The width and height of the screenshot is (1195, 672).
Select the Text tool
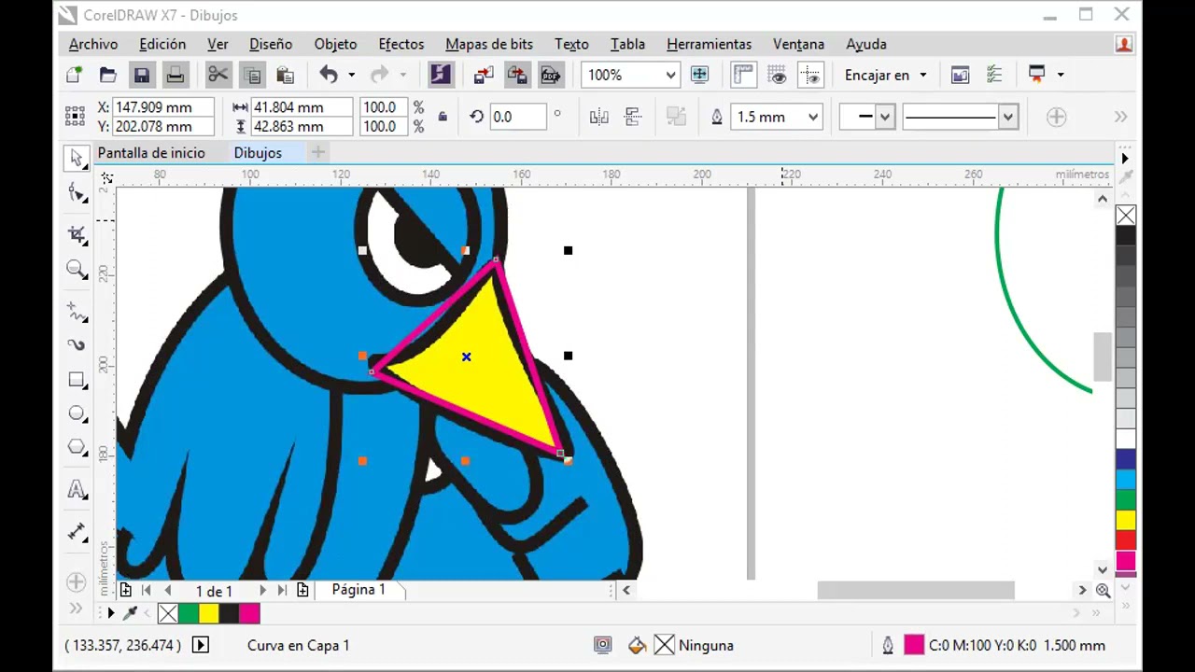coord(77,490)
